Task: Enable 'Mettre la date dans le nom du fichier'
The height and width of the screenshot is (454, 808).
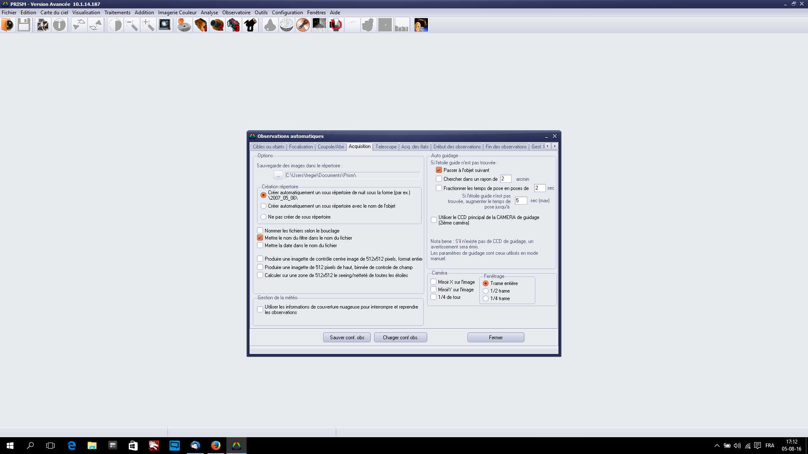Action: tap(260, 245)
